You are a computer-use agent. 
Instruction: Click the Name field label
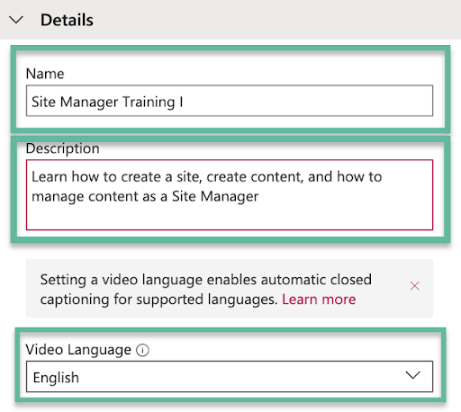click(45, 74)
